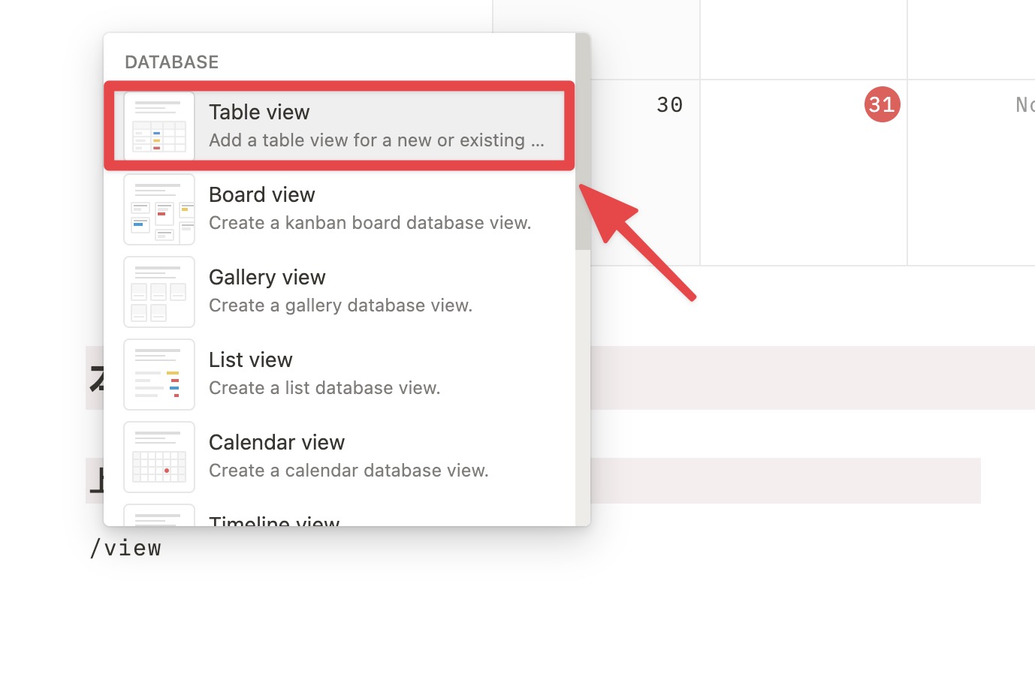Pick Calendar view from the list
The height and width of the screenshot is (695, 1035).
coord(339,457)
